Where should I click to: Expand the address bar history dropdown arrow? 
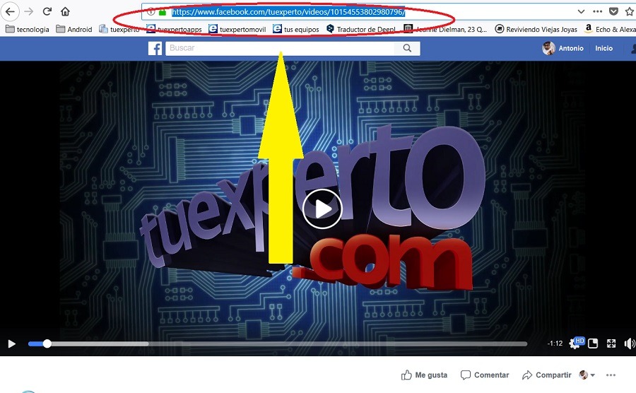(581, 12)
